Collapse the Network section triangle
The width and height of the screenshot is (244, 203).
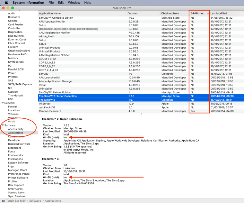click(3, 103)
